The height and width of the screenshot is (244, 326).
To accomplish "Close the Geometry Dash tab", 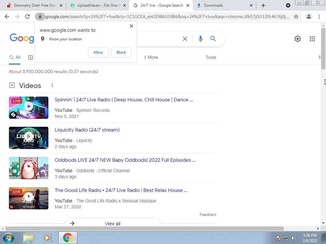I will tap(61, 6).
